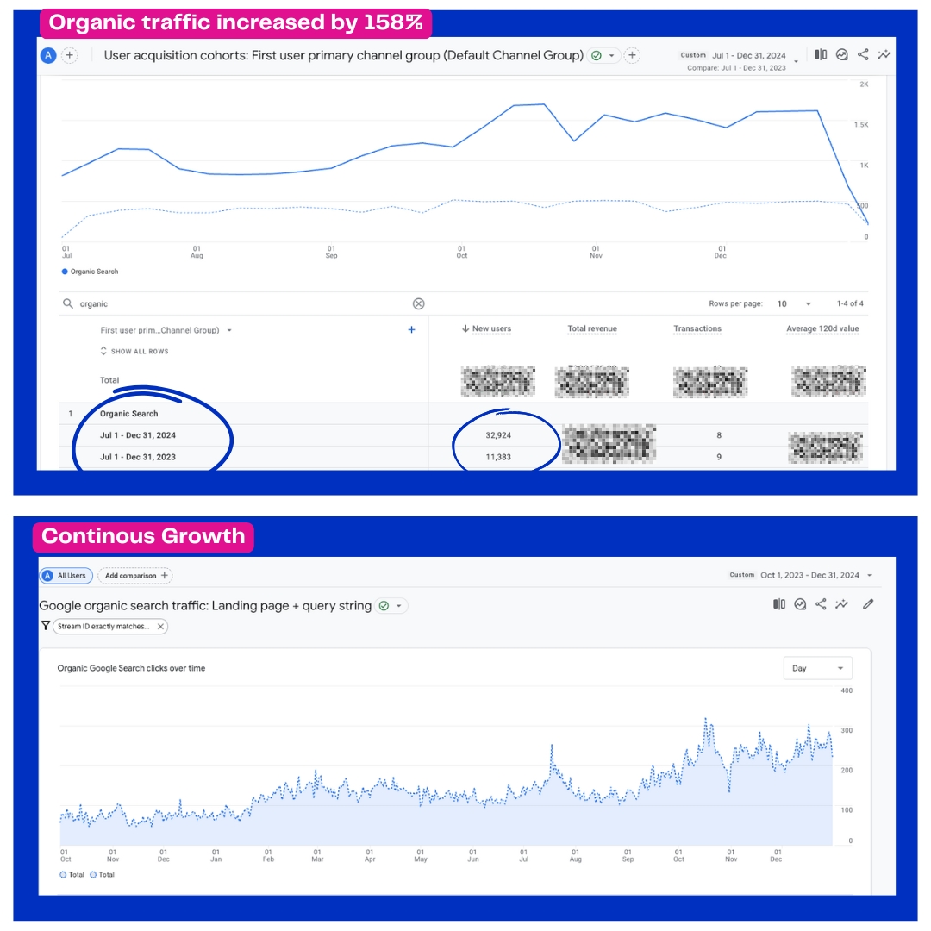931x931 pixels.
Task: Clear the 'organic' search field
Action: (x=418, y=303)
